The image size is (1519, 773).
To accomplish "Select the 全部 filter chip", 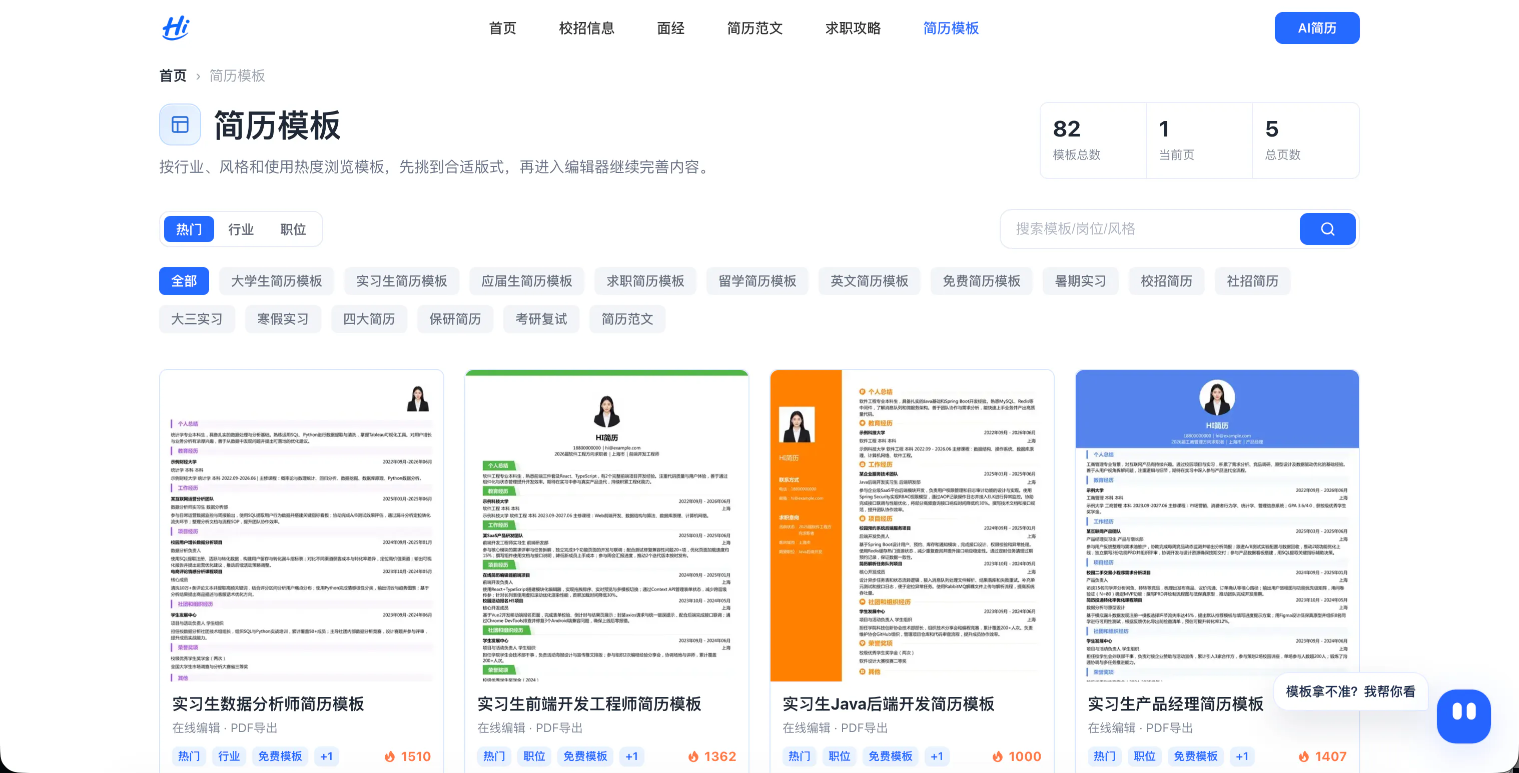I will pos(184,281).
